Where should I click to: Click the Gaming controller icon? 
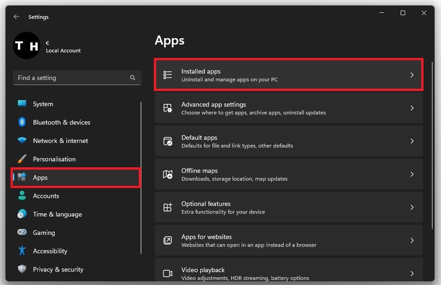[x=22, y=233]
